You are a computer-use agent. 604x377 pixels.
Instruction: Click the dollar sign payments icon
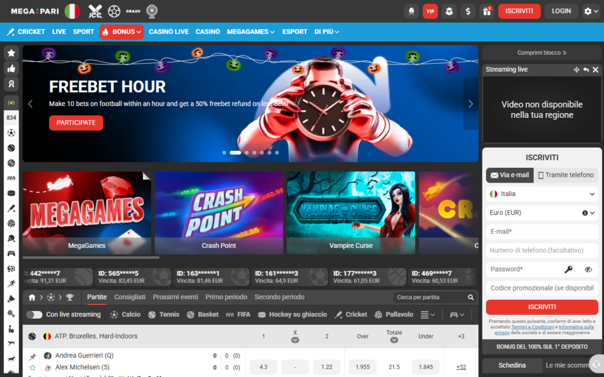point(468,11)
